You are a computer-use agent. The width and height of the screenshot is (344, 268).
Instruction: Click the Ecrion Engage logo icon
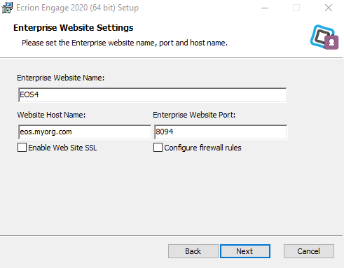324,37
